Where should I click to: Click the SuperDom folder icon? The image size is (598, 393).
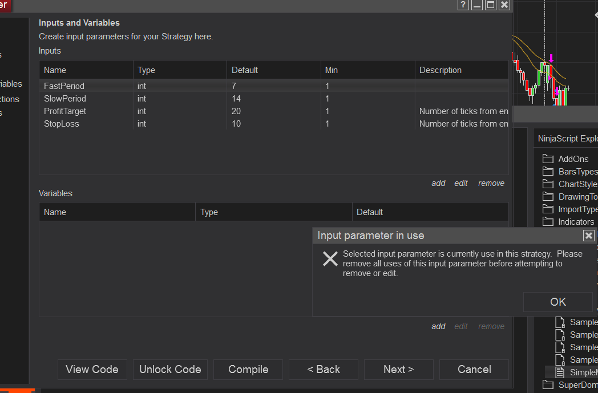pos(548,385)
